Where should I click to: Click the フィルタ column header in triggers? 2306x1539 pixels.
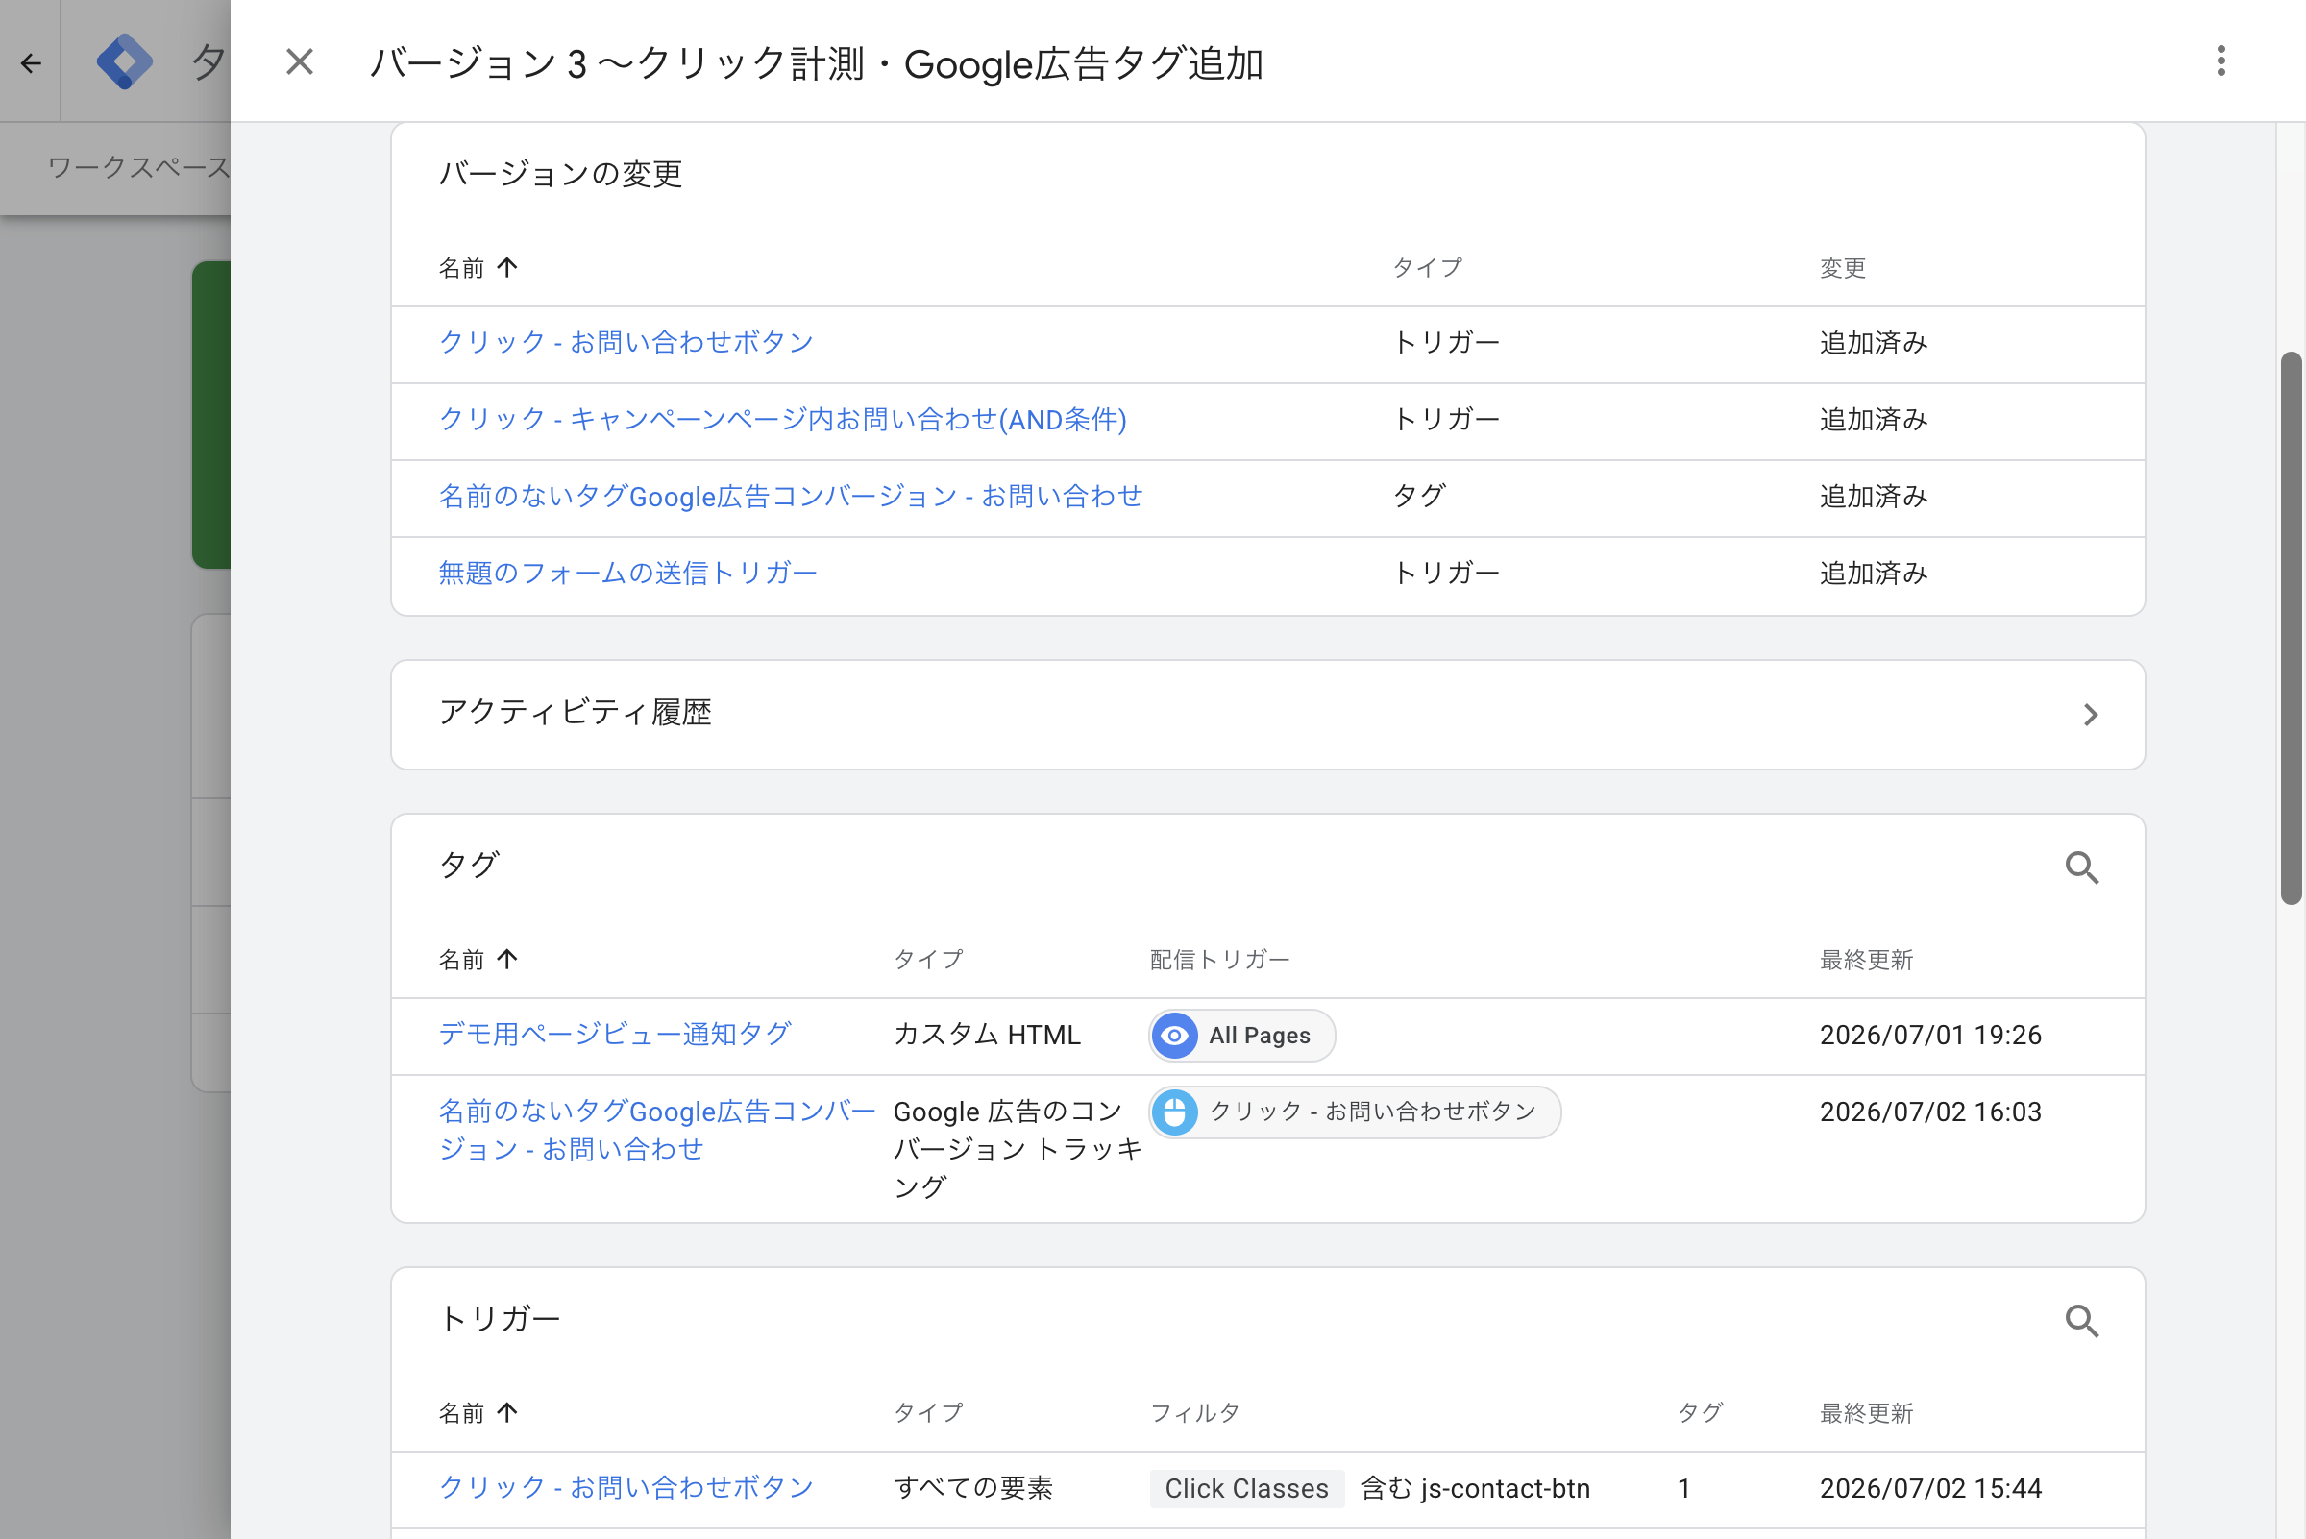(x=1194, y=1413)
